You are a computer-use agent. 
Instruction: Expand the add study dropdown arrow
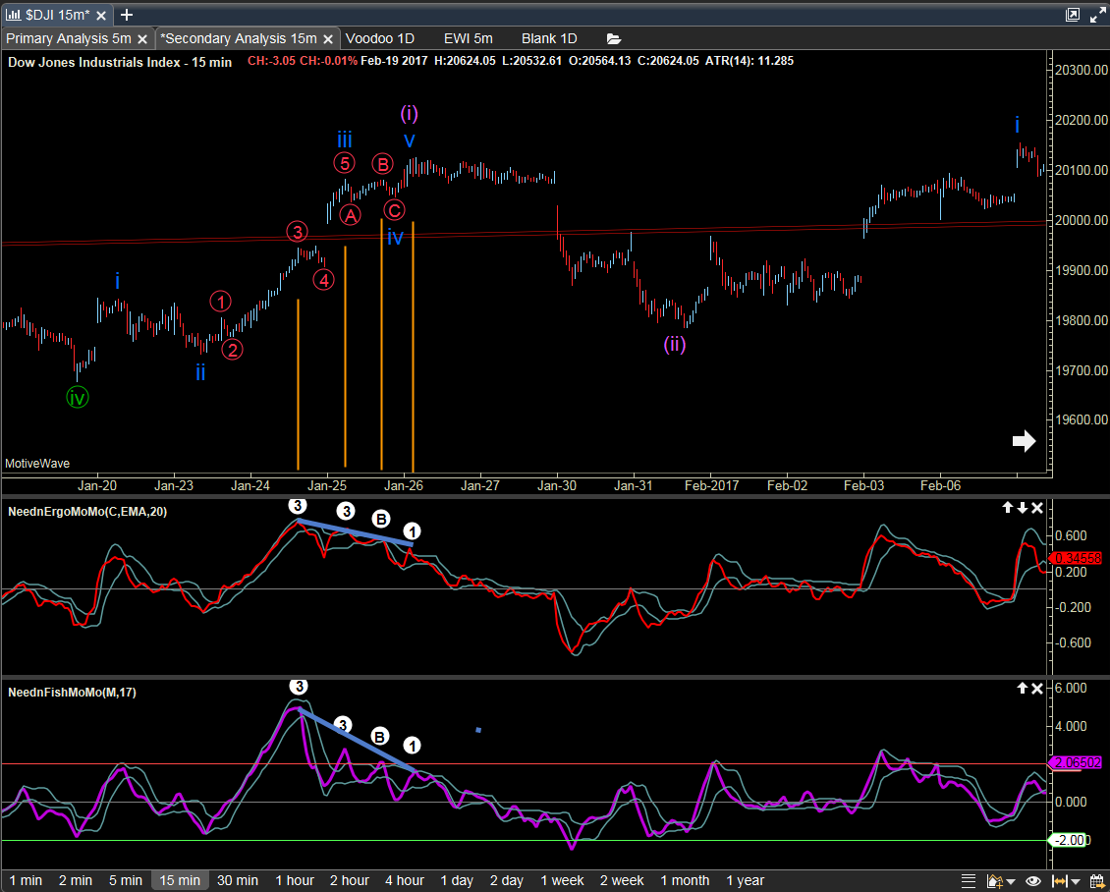[x=1013, y=882]
